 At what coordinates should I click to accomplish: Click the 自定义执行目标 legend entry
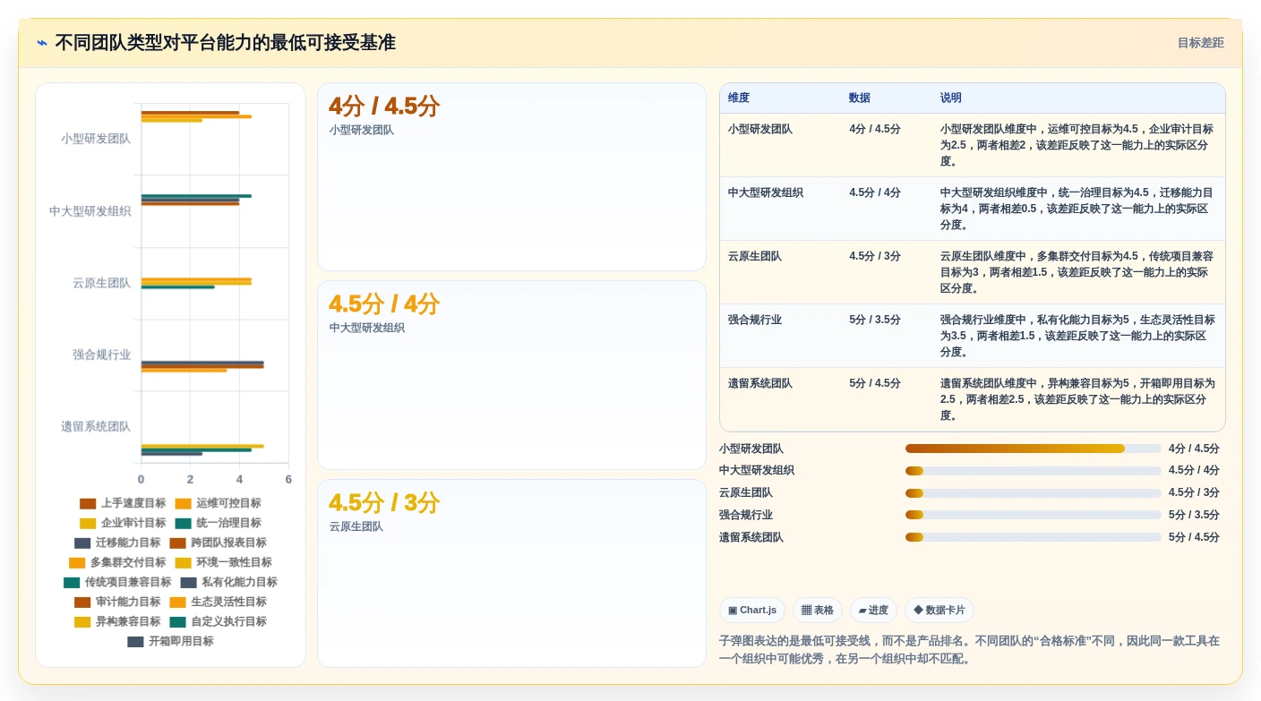coord(219,621)
